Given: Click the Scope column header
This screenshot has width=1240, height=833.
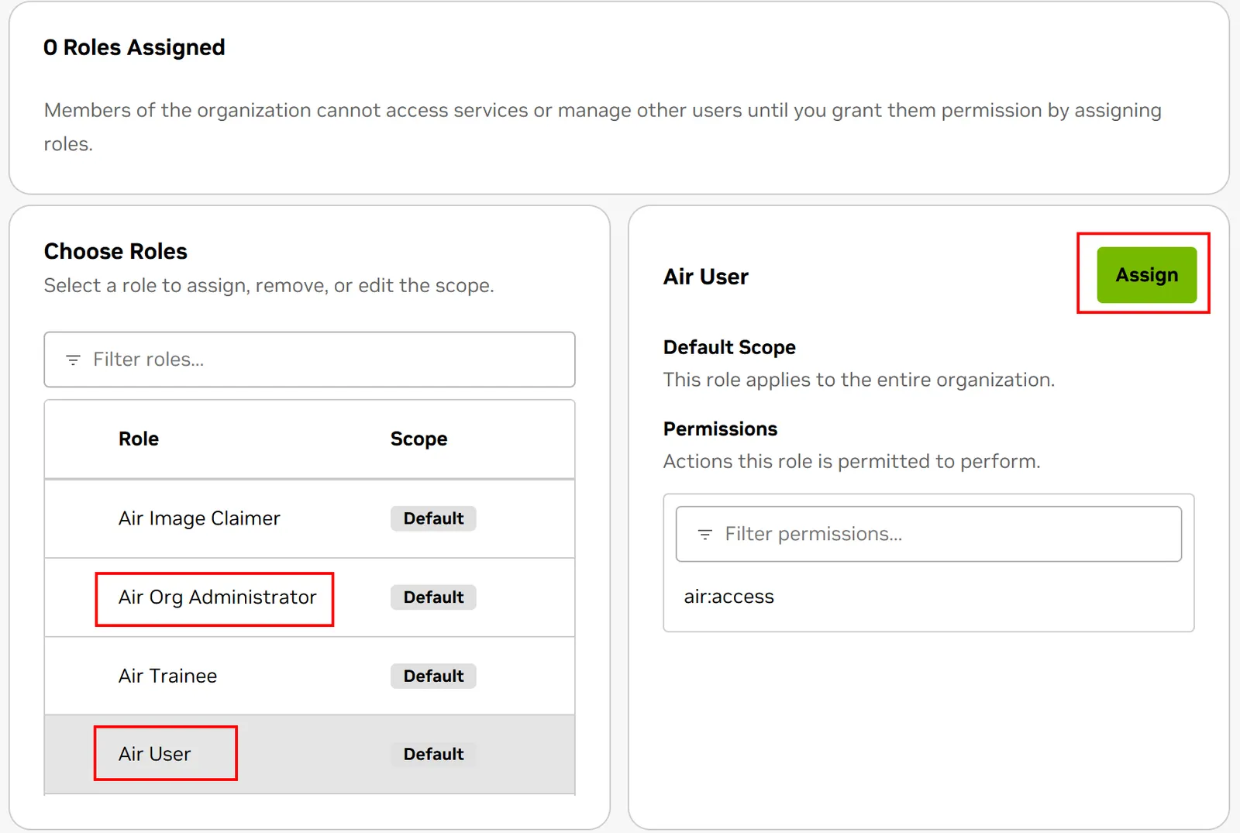Looking at the screenshot, I should pyautogui.click(x=418, y=439).
